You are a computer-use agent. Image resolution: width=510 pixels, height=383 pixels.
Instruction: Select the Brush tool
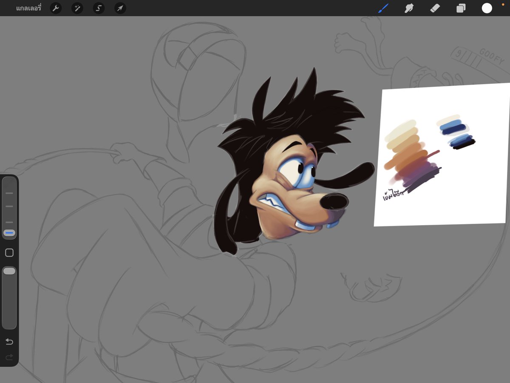point(383,8)
